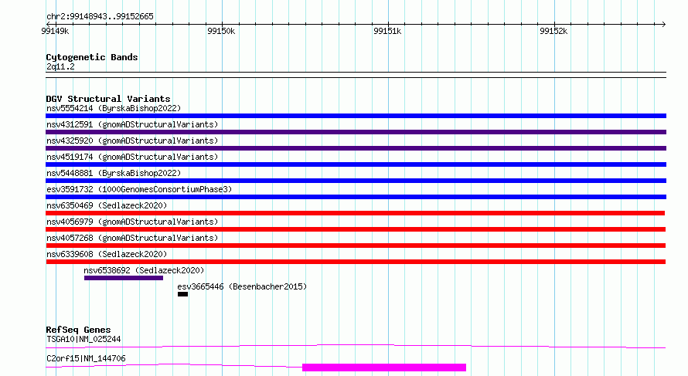Open the TSGA10|NM_025244 gene label
Screen dimensions: 688x376
tap(83, 339)
